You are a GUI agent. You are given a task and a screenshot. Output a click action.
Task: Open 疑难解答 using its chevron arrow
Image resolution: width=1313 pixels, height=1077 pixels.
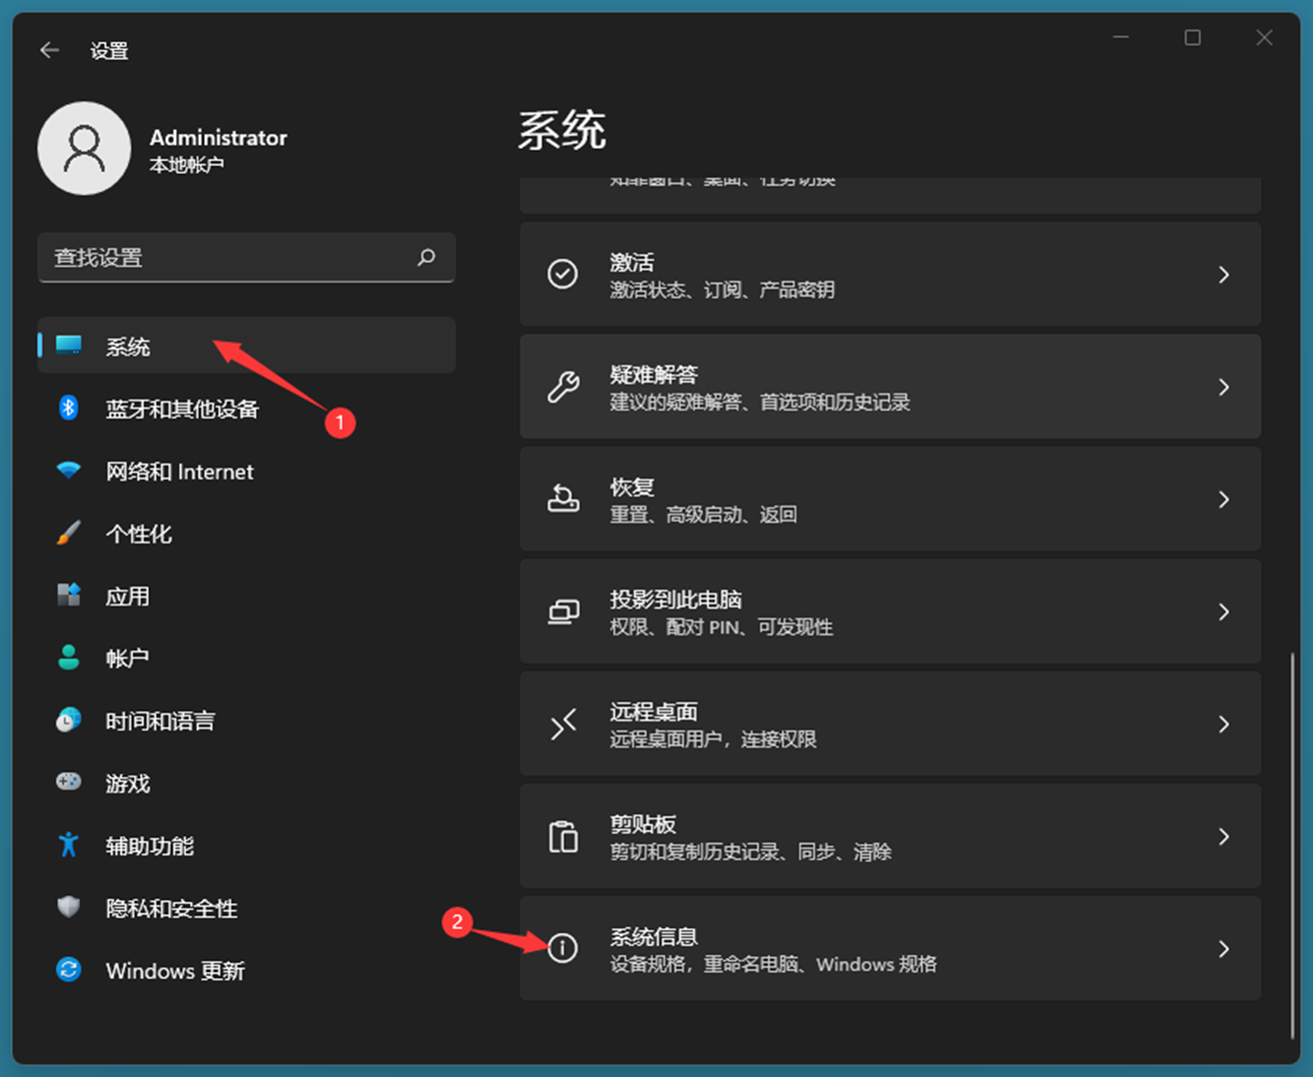coord(1224,387)
